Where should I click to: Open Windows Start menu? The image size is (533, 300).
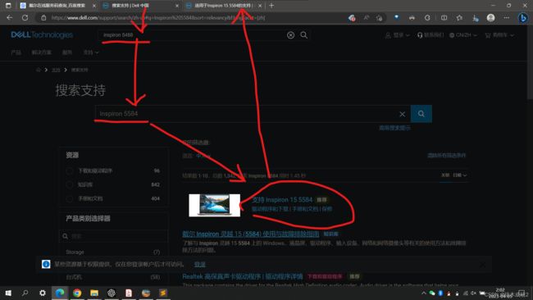point(8,293)
